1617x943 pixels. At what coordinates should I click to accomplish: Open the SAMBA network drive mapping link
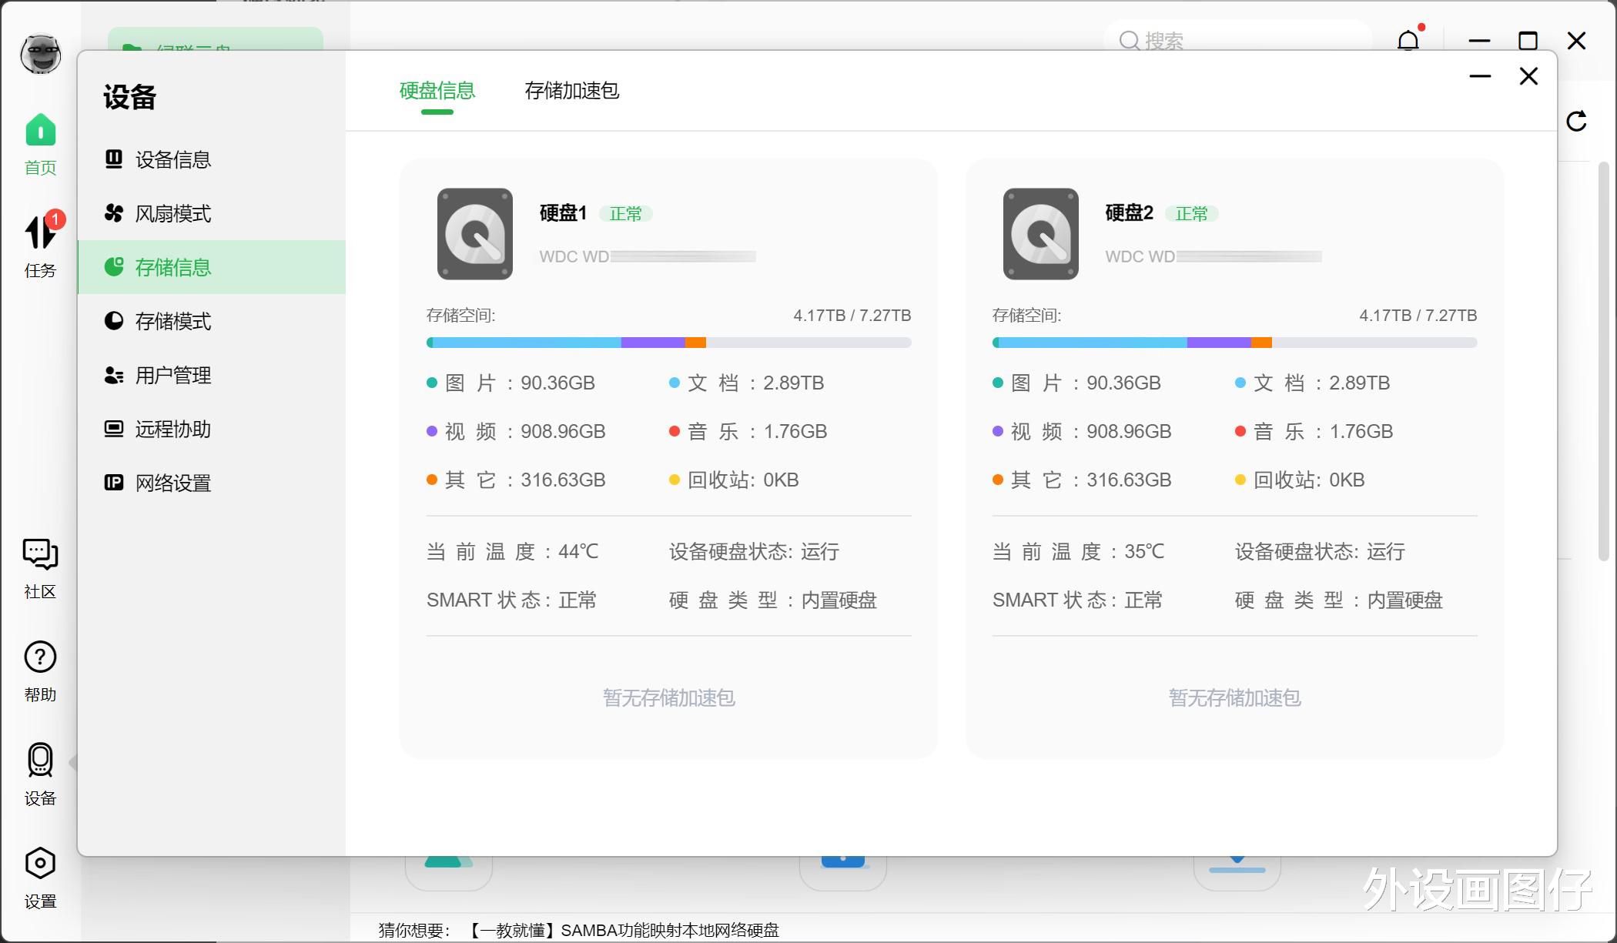pos(624,930)
